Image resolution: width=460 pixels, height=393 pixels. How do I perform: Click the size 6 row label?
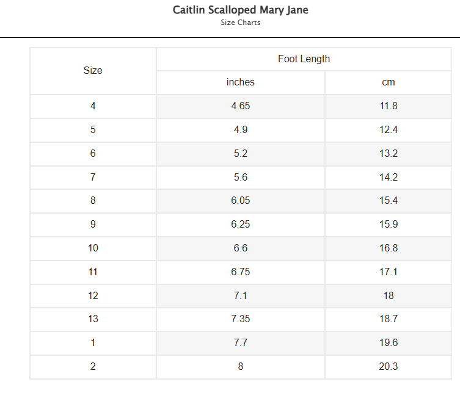coord(93,154)
